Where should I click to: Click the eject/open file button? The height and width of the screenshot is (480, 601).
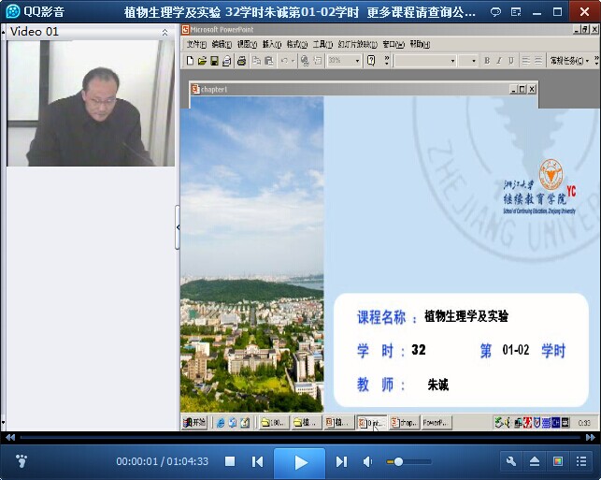click(535, 460)
